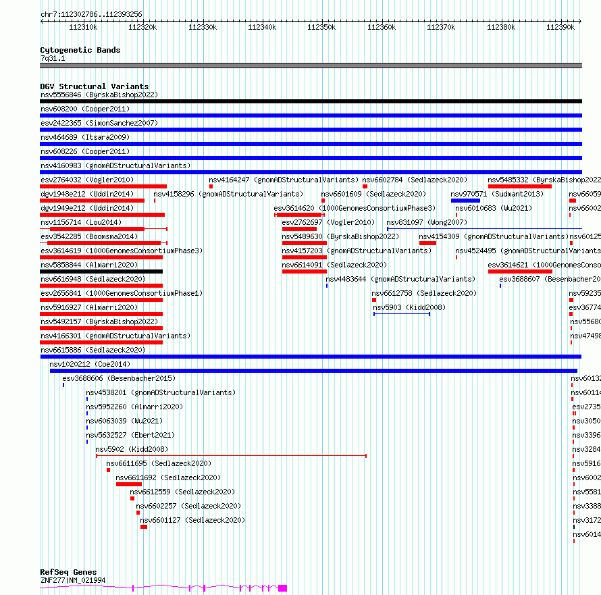The image size is (601, 595).
Task: Select nsv6601127 (Sedlazeck2020) label
Action: tap(192, 520)
